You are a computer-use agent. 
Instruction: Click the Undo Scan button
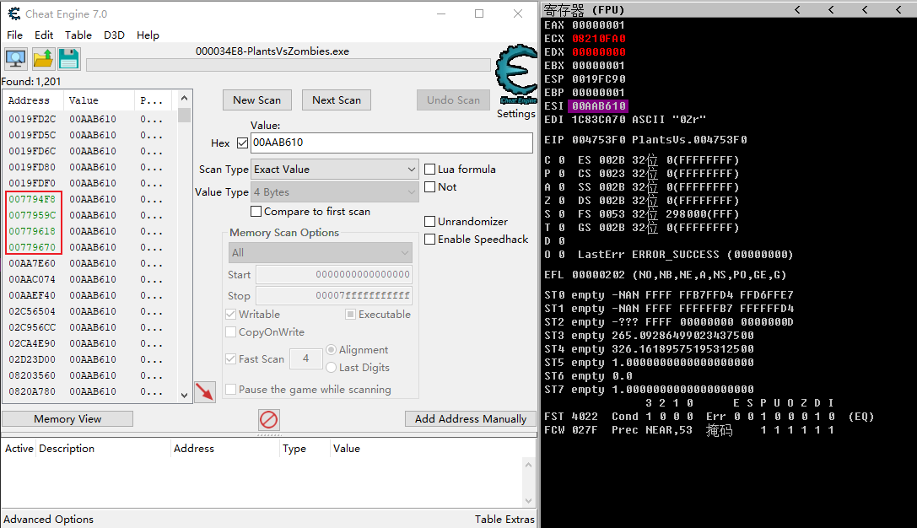click(453, 100)
